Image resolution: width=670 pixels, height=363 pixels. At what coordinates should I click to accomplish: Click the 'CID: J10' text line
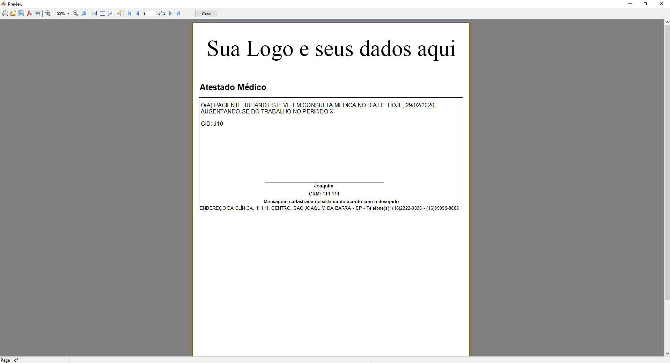212,124
